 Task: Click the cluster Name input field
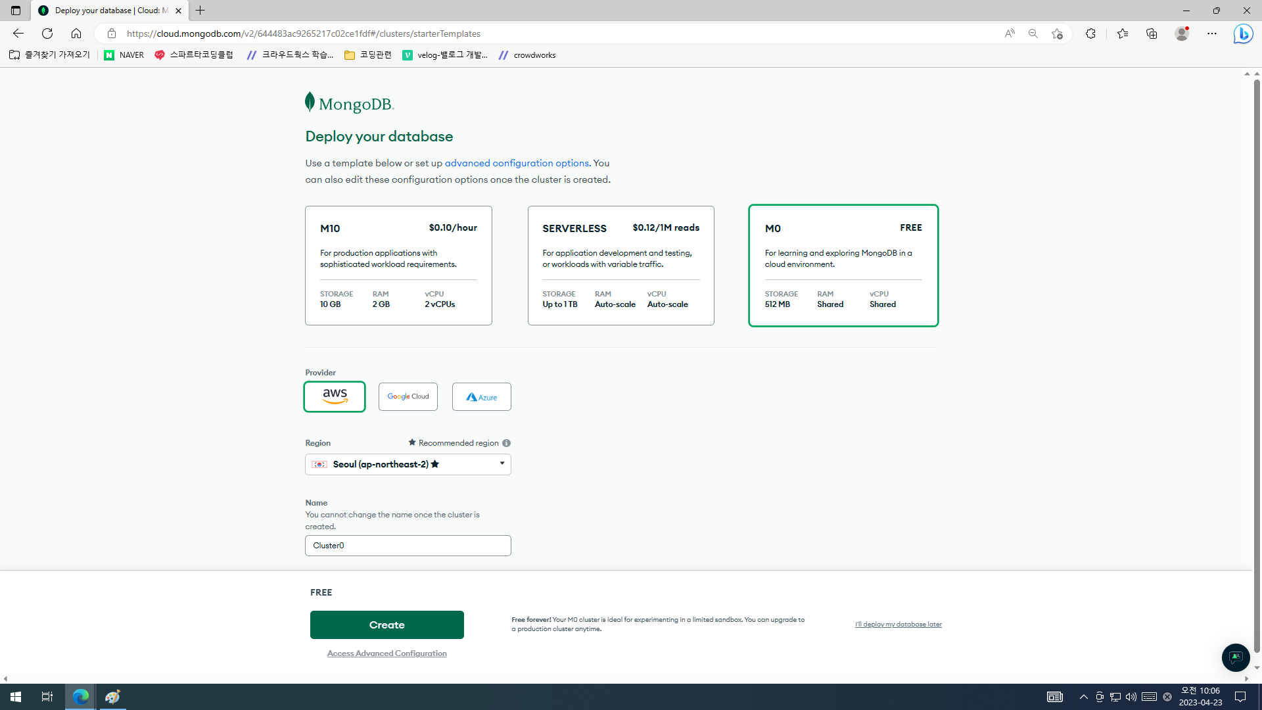point(408,546)
